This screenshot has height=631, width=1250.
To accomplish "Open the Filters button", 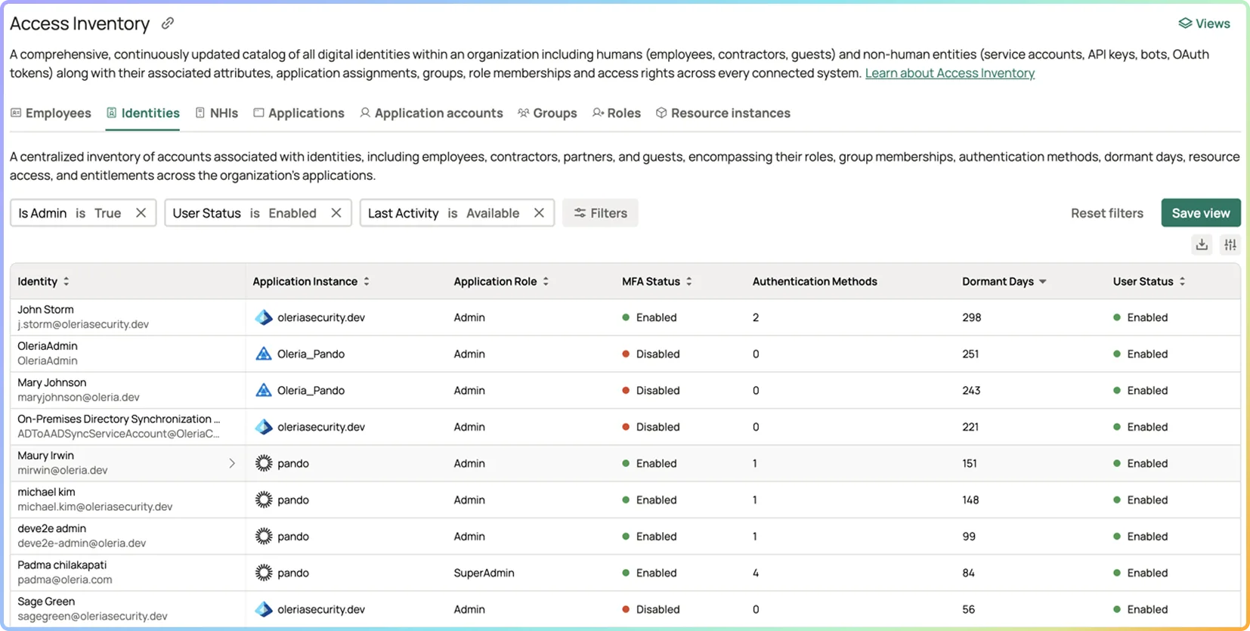I will (600, 213).
